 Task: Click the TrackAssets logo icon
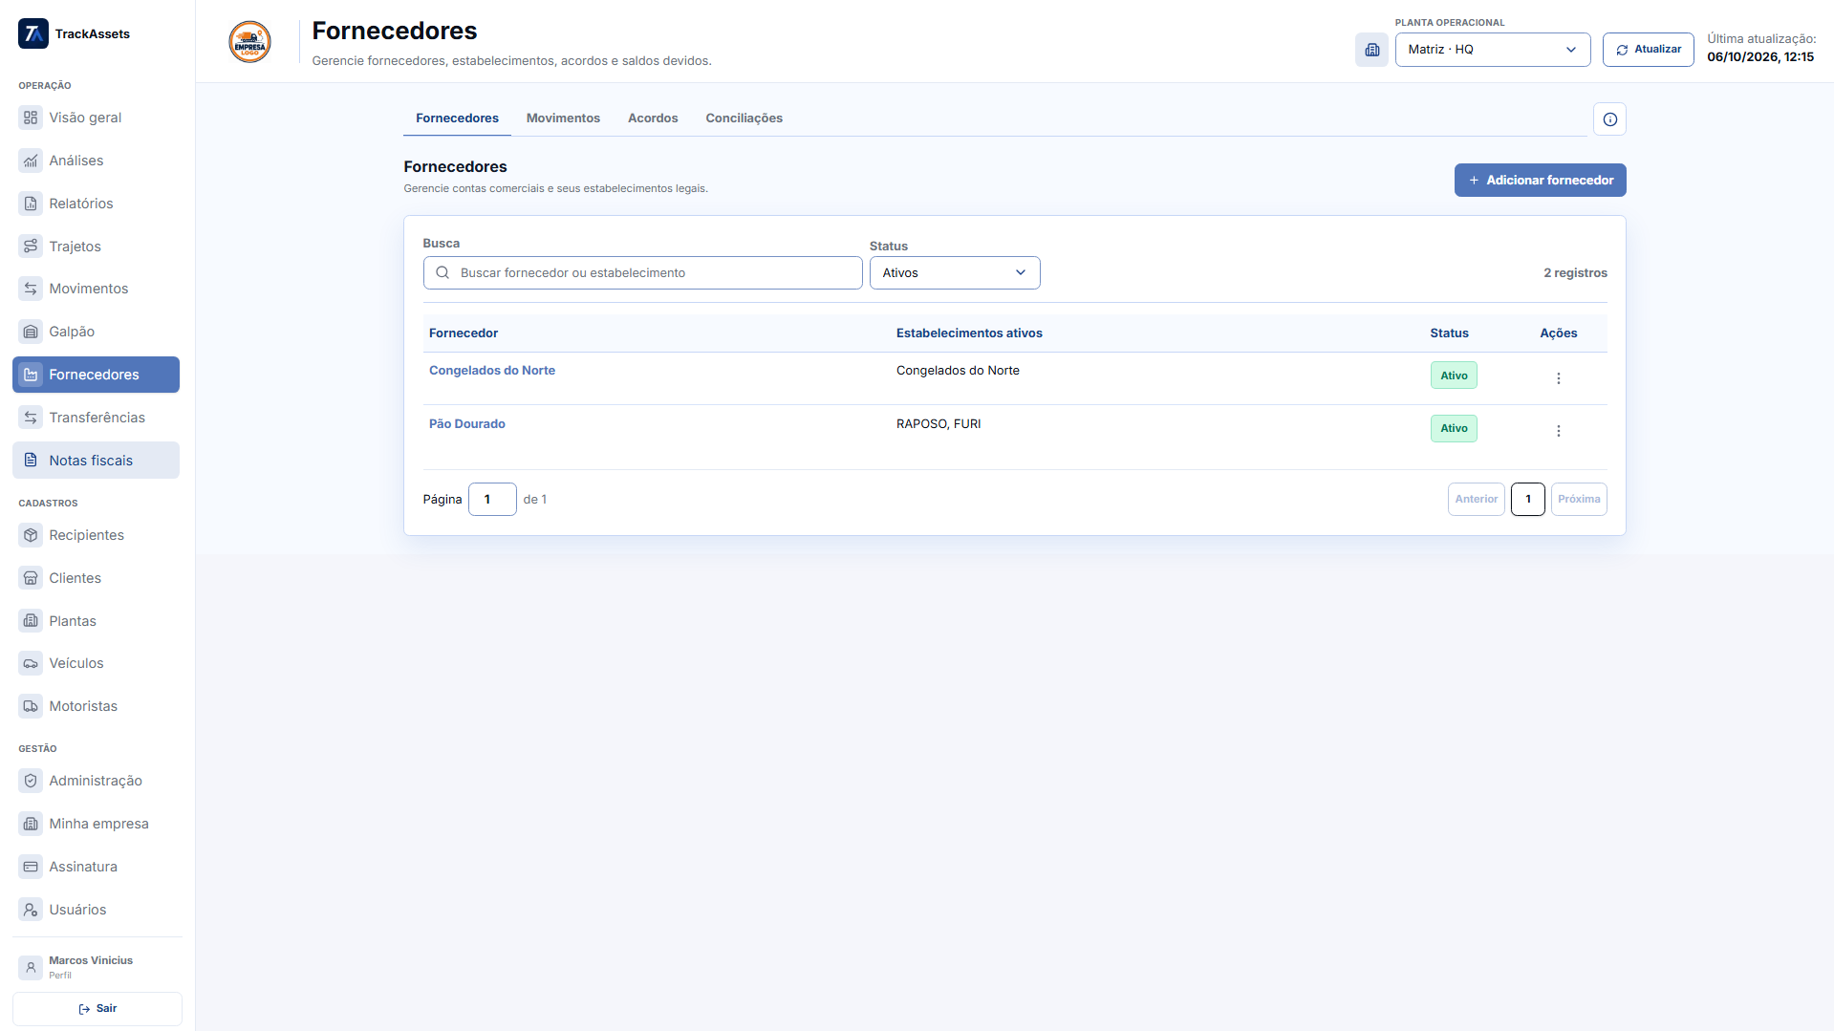33,33
